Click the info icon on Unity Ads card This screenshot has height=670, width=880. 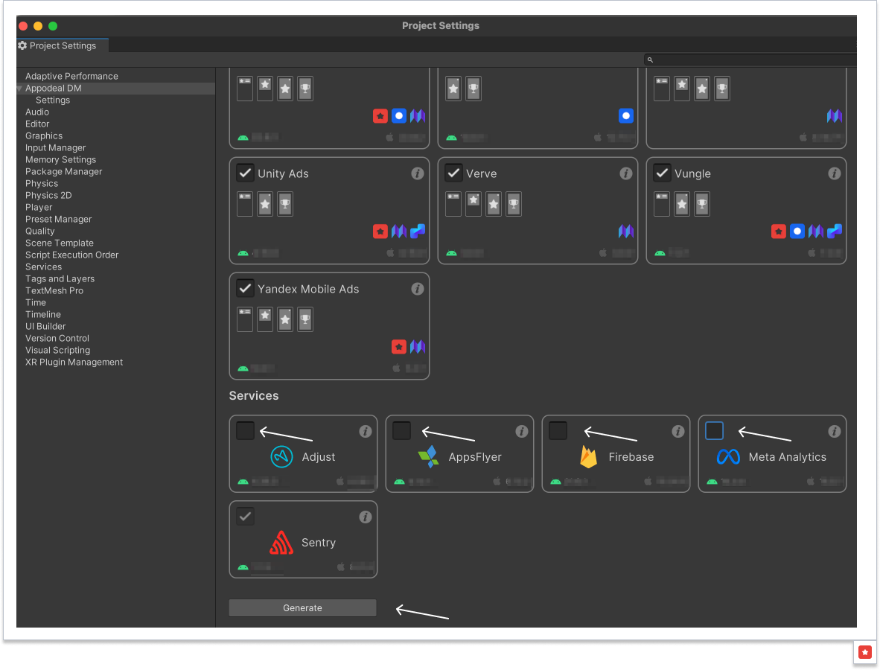coord(418,173)
